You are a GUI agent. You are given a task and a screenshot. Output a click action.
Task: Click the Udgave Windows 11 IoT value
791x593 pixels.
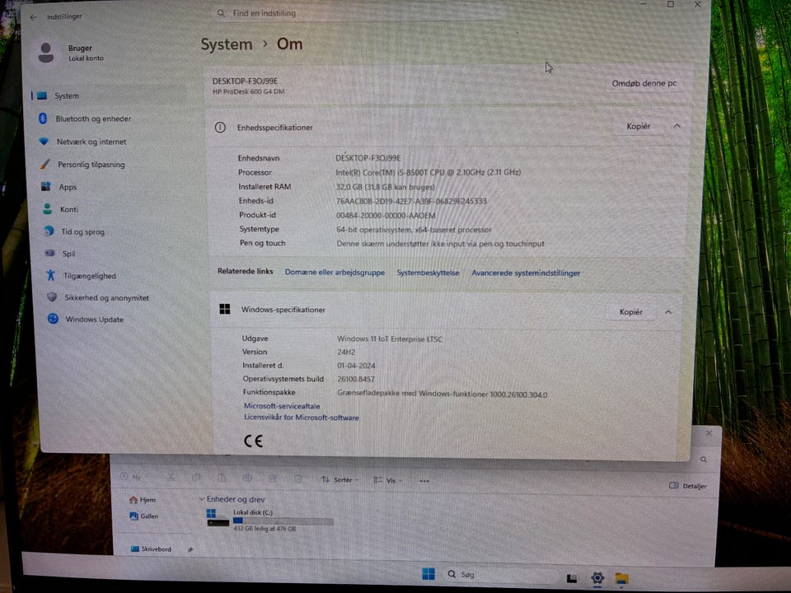tap(390, 339)
